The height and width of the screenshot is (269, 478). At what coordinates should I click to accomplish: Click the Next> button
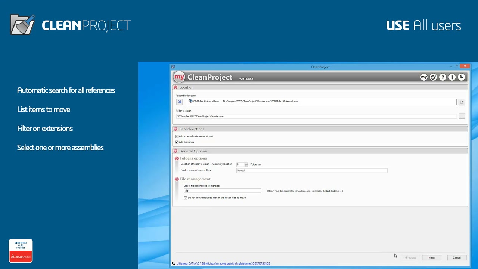tap(432, 257)
